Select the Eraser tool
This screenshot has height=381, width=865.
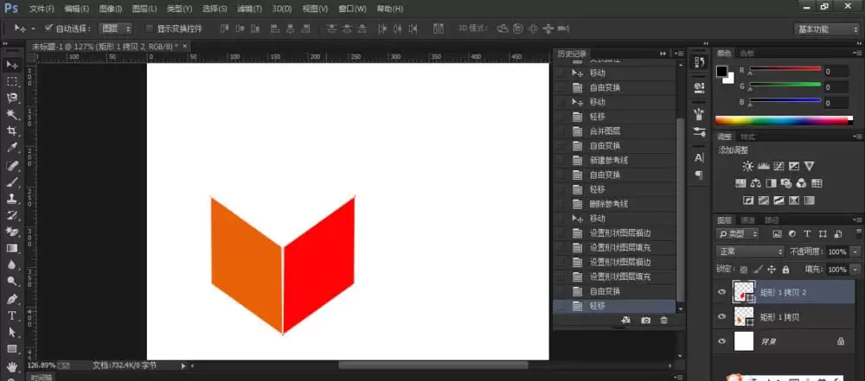pyautogui.click(x=11, y=232)
